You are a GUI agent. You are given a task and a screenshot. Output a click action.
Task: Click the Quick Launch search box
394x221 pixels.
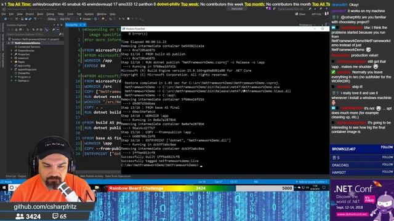293,9
